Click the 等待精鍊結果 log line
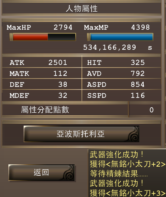 (x=119, y=174)
